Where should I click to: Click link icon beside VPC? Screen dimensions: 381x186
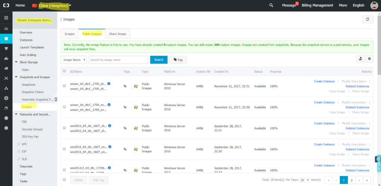tap(19, 144)
